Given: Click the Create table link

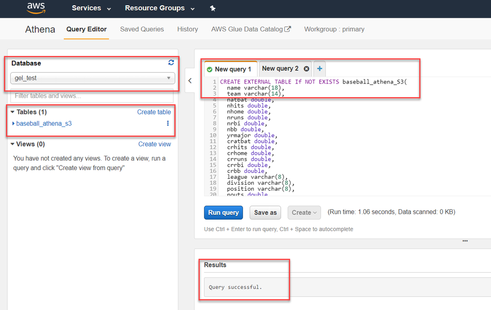Looking at the screenshot, I should click(x=154, y=112).
